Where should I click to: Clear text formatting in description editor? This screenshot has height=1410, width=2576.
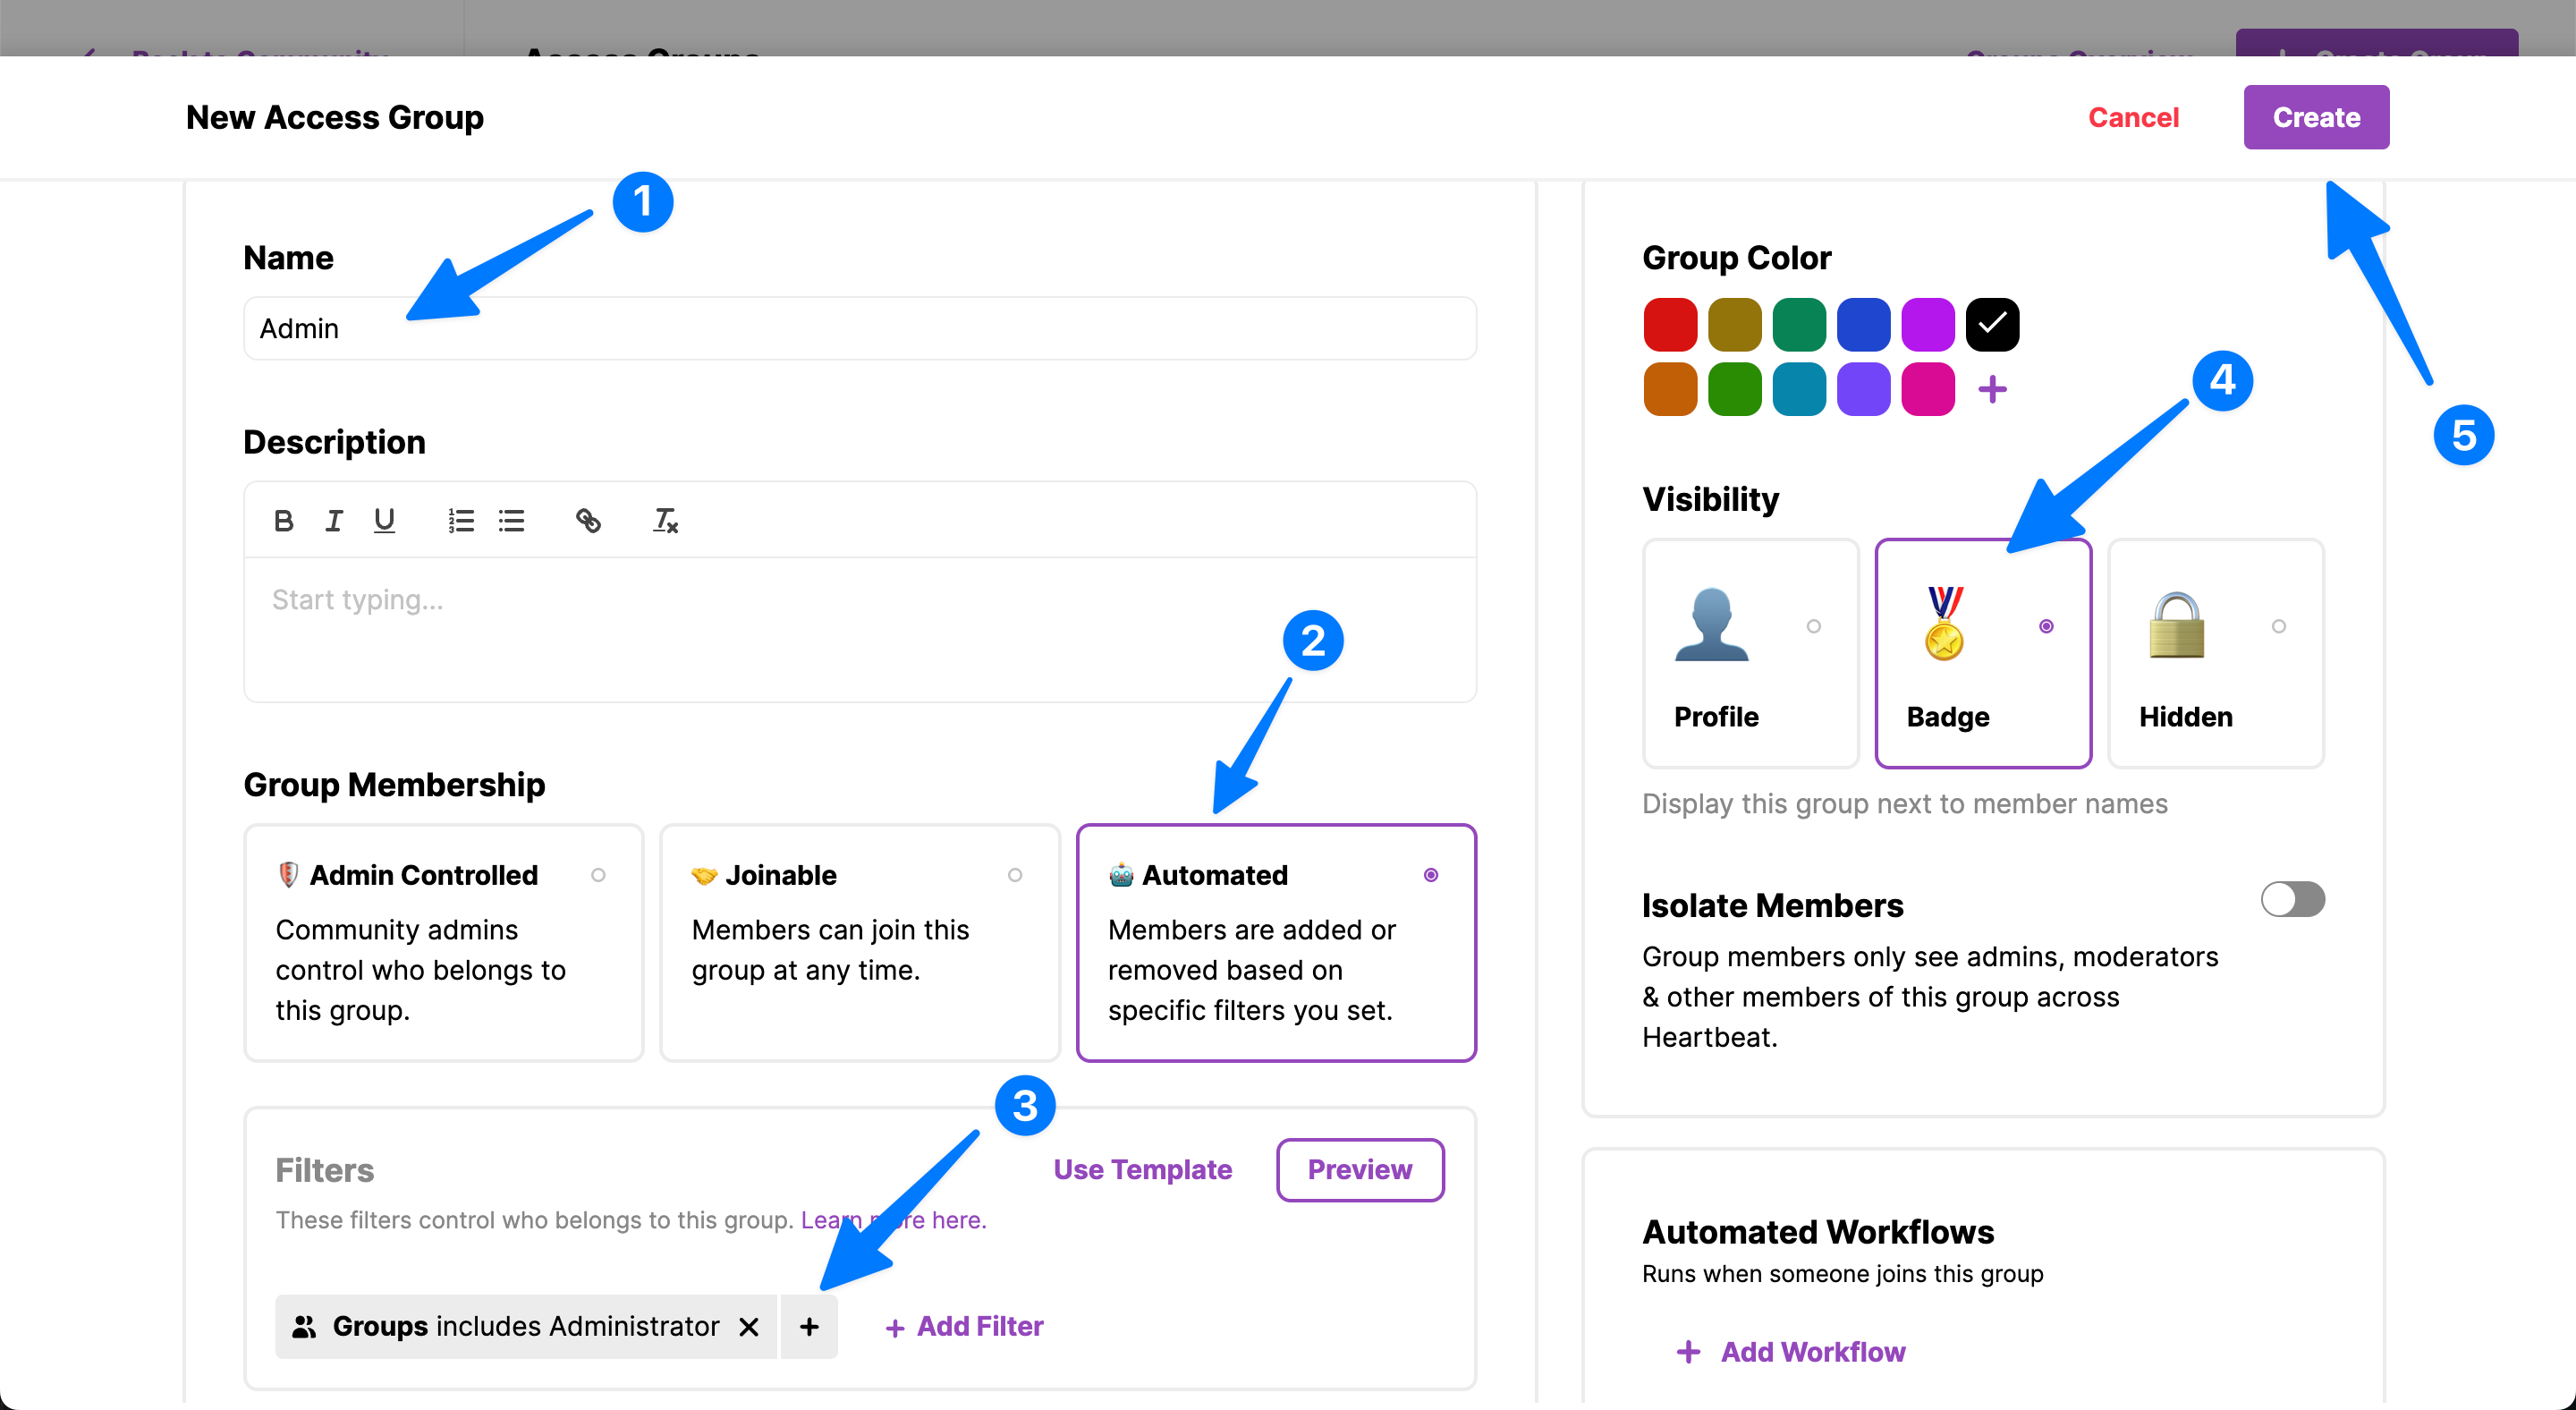click(x=665, y=521)
